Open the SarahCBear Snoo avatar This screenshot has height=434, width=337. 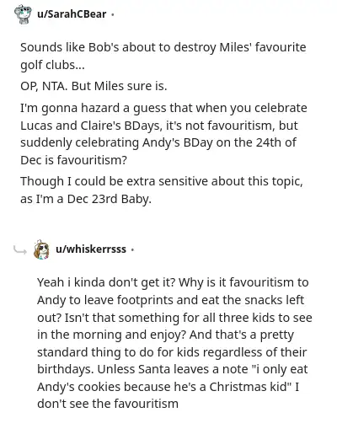(23, 14)
